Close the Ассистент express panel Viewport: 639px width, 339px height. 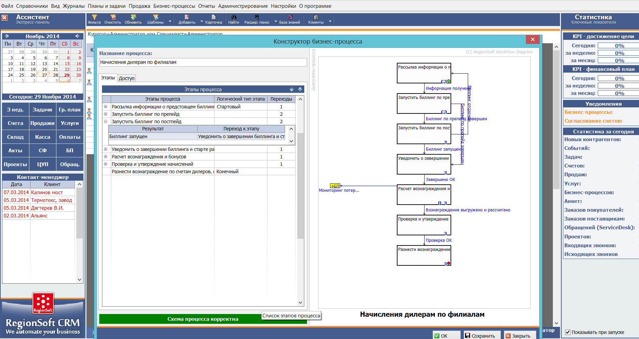(5, 18)
